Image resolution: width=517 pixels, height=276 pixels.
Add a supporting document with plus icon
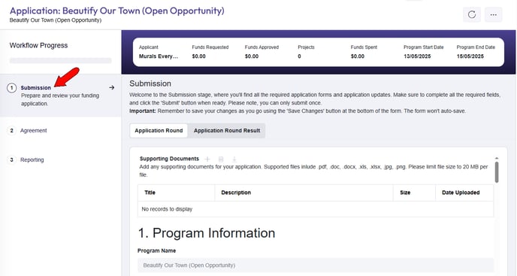tap(207, 159)
